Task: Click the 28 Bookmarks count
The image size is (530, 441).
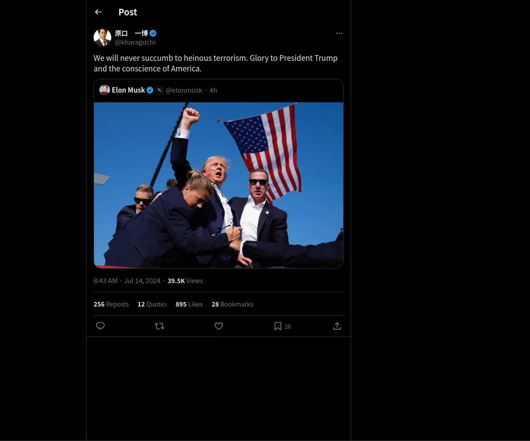Action: click(232, 304)
